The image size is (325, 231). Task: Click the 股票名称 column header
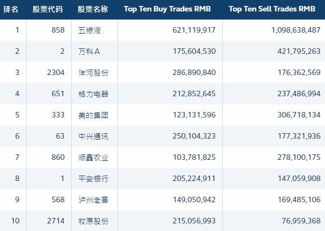[93, 9]
